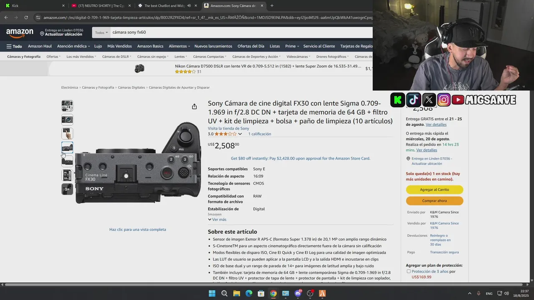
Task: Click Haz clic para una vista completa
Action: coord(138,230)
